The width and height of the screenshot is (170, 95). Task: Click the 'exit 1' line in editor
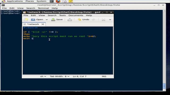click(x=28, y=39)
